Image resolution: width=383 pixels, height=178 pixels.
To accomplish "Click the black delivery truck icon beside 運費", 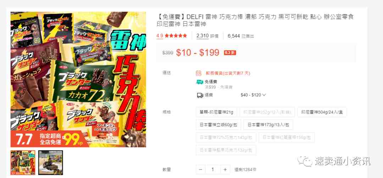I will point(200,95).
